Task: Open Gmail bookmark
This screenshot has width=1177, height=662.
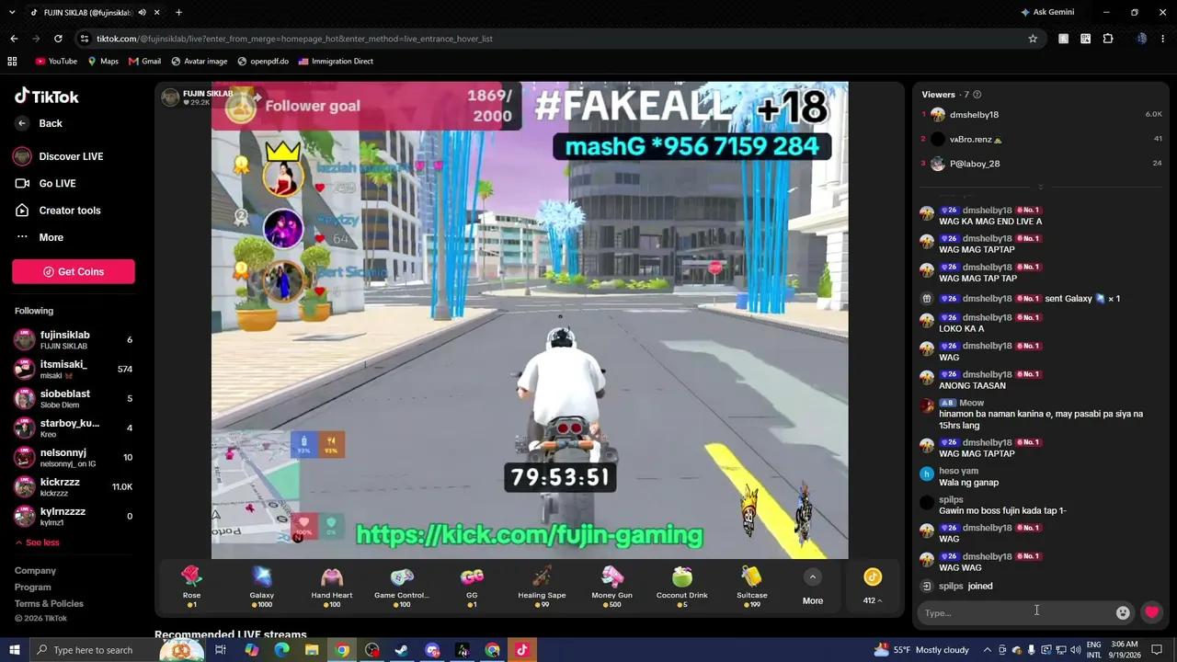Action: click(x=145, y=62)
